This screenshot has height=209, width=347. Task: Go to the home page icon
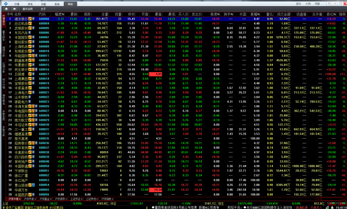pos(7,9)
